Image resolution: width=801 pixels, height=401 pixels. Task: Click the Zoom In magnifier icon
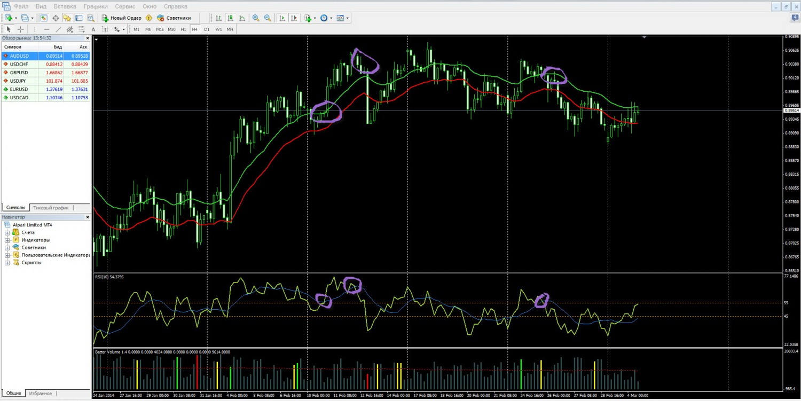[x=256, y=18]
